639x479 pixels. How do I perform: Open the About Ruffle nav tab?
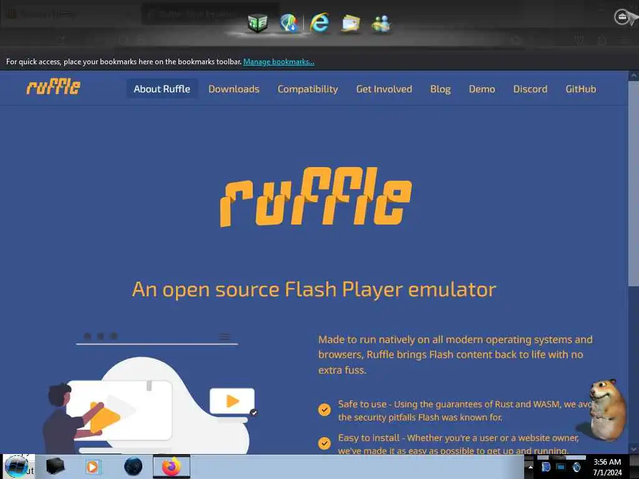[x=162, y=89]
